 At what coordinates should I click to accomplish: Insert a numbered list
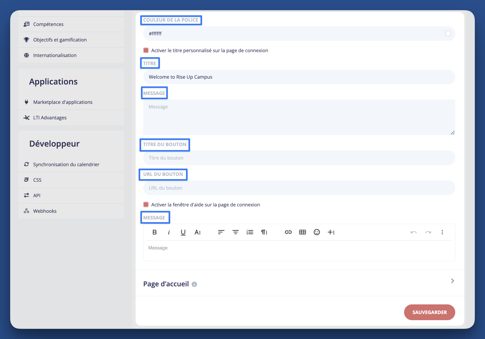coord(250,232)
